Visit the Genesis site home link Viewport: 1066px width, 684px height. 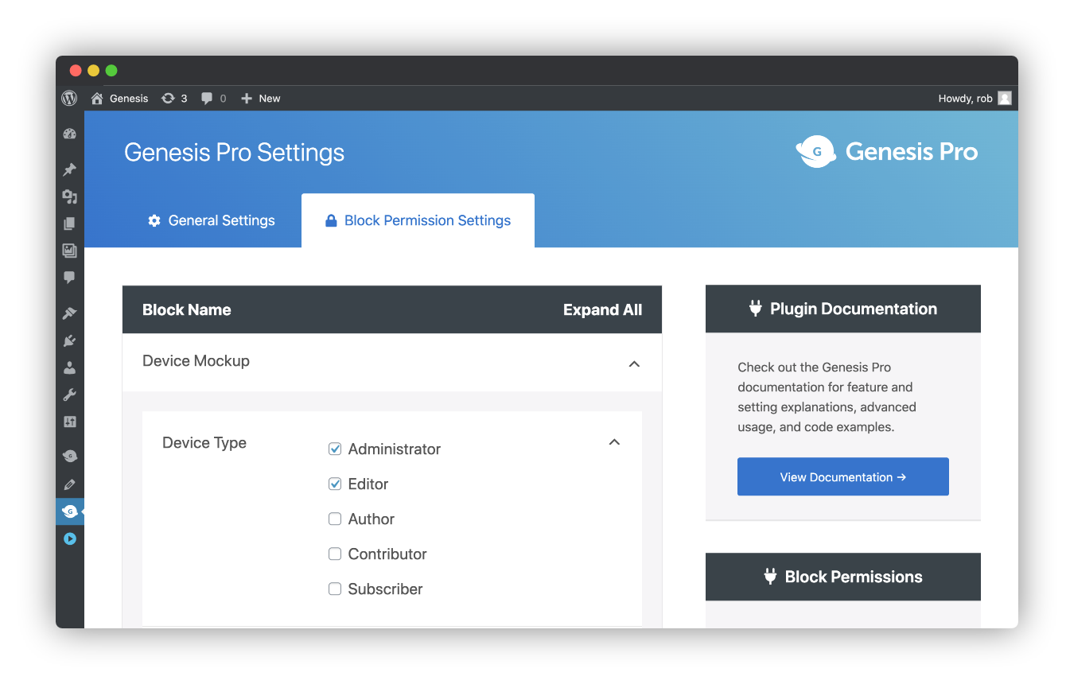click(x=119, y=99)
